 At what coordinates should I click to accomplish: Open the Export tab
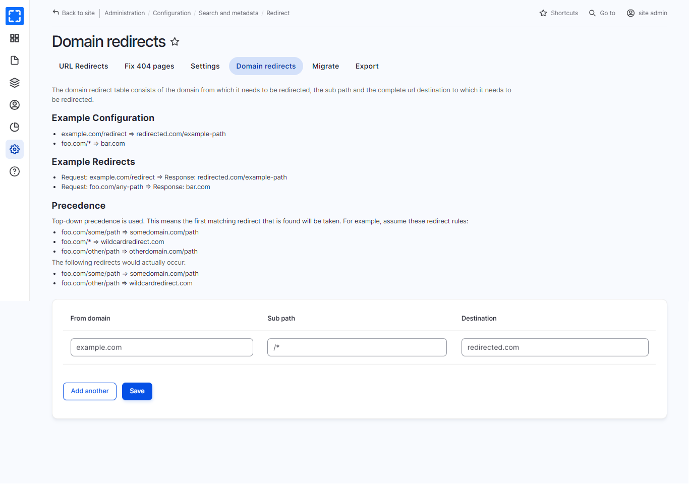[x=367, y=66]
